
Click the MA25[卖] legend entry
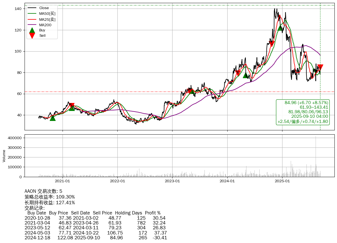click(x=47, y=19)
